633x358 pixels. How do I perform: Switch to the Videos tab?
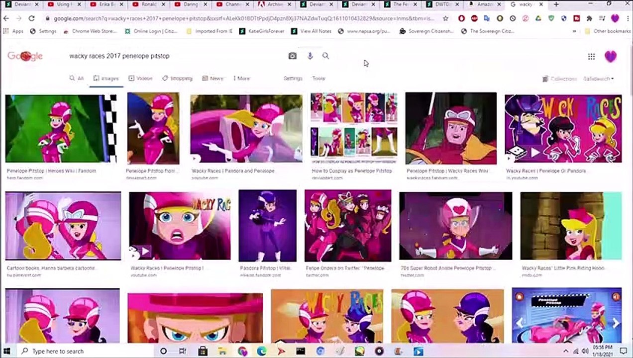140,79
